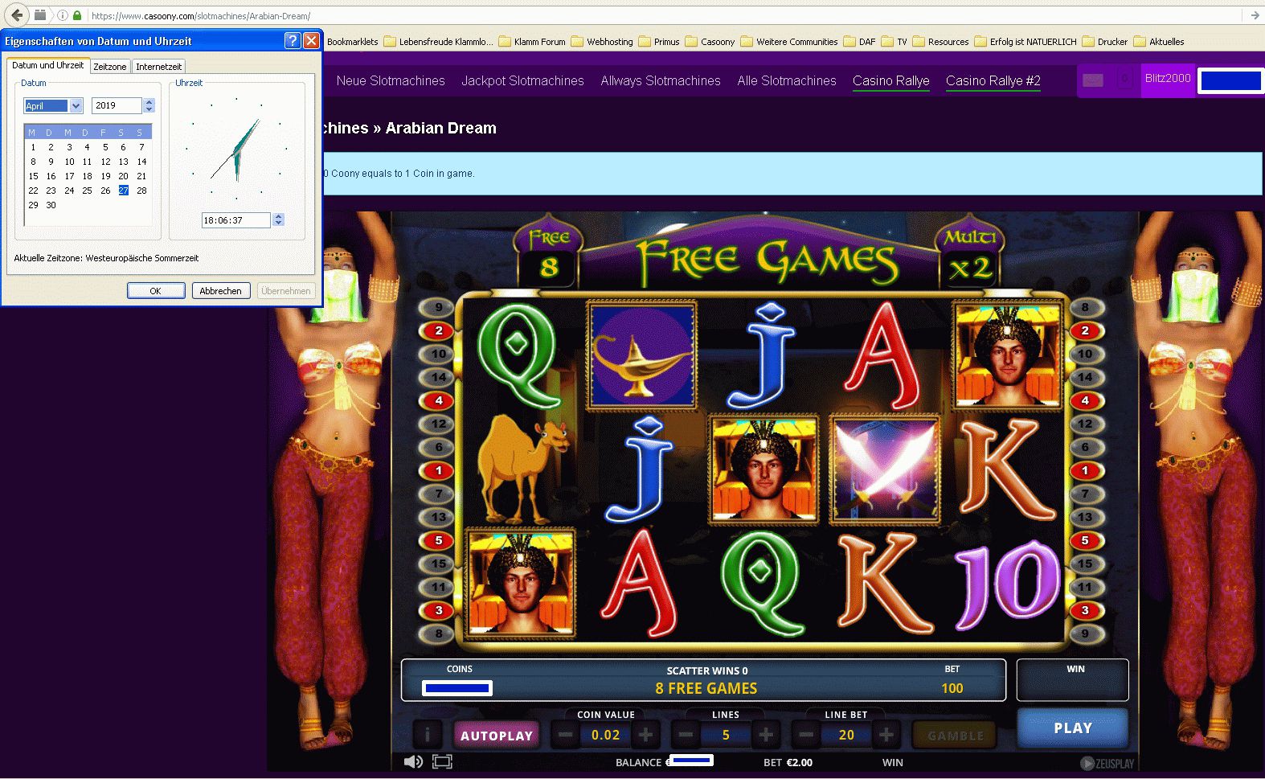The height and width of the screenshot is (779, 1265).
Task: Open Weitere Communities bookmark folder
Action: pos(789,42)
